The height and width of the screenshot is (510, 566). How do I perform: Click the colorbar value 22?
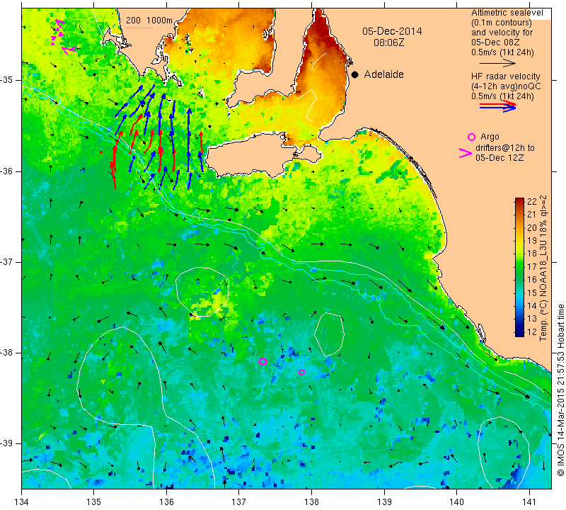[x=532, y=202]
